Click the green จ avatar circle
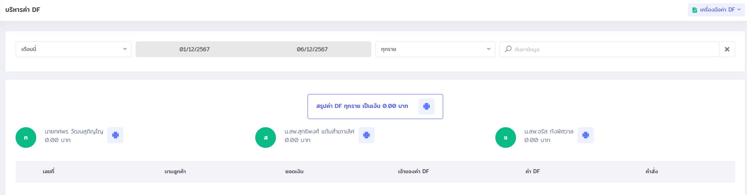 coord(505,138)
